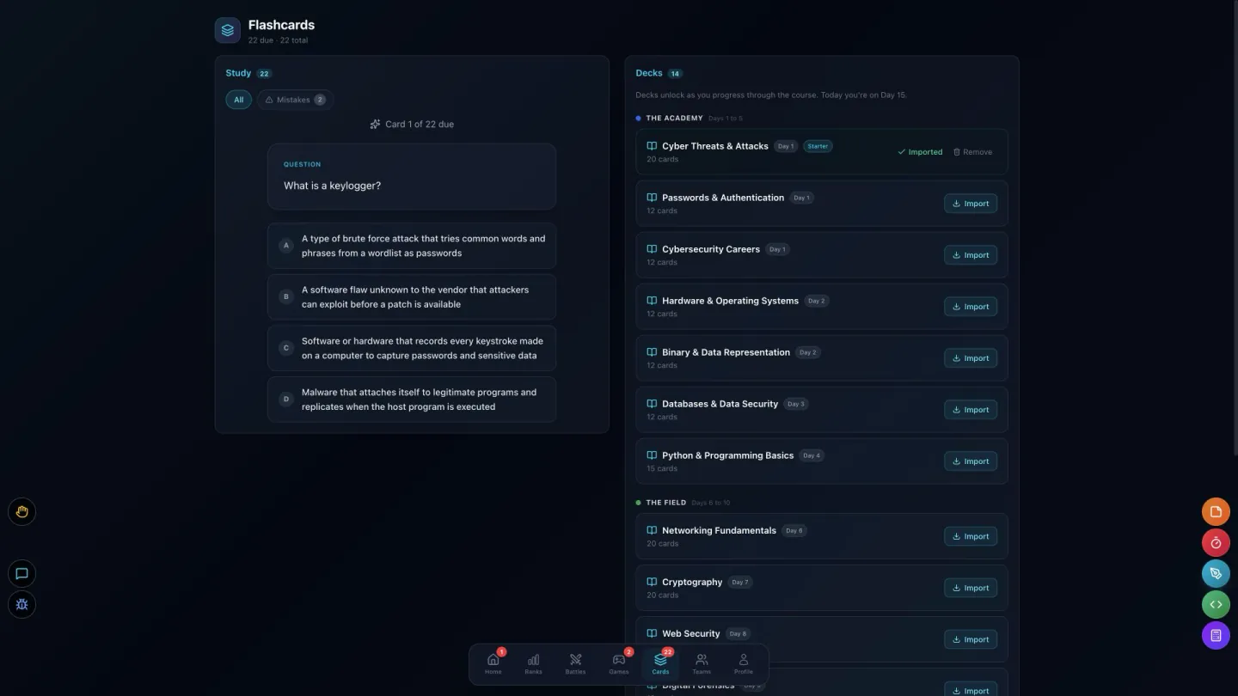Image resolution: width=1238 pixels, height=696 pixels.
Task: Click the Starter badge on Cyber Threats deck
Action: click(818, 146)
